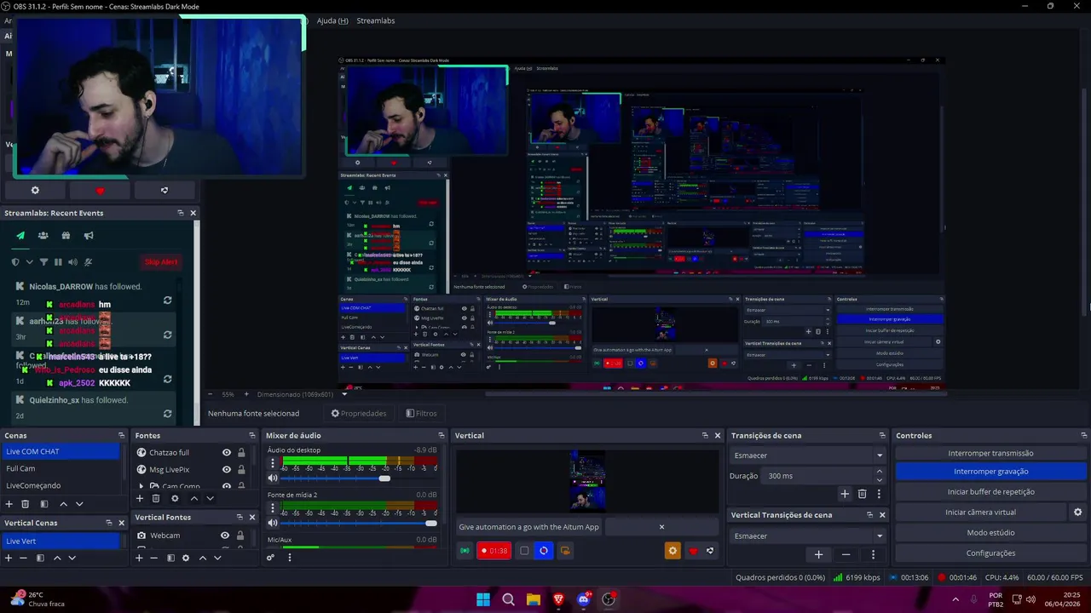
Task: Open Configurações
Action: [x=990, y=553]
